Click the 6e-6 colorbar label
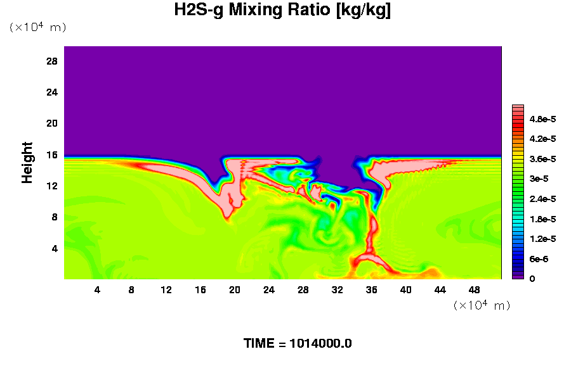This screenshot has width=571, height=380. (539, 259)
